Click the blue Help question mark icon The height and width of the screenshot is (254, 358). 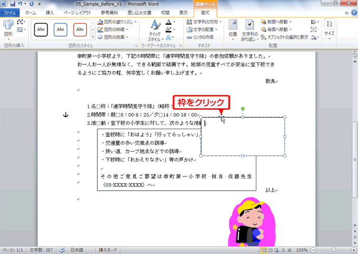[354, 13]
